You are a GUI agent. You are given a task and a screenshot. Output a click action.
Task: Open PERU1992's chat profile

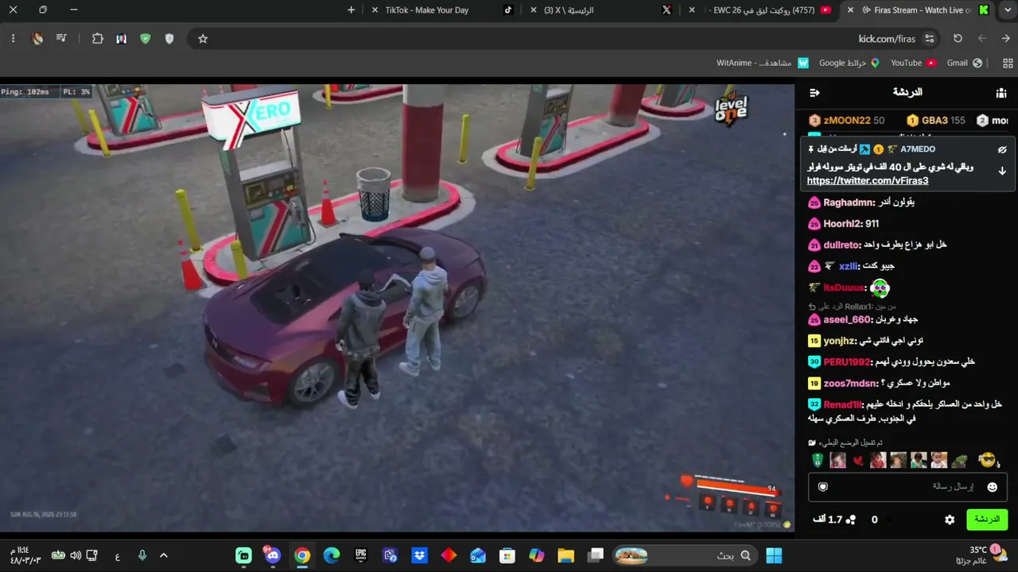(847, 361)
